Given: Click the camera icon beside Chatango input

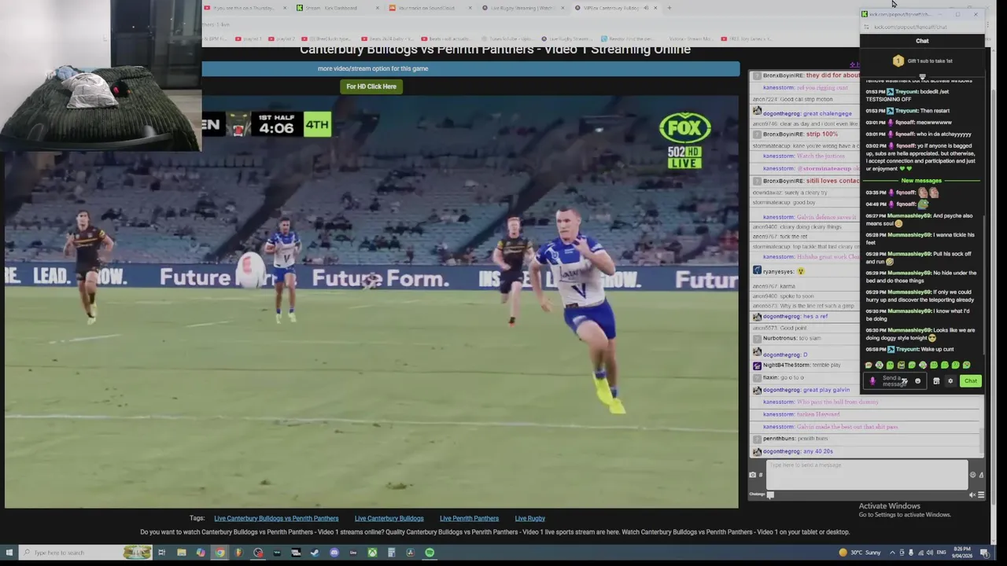Looking at the screenshot, I should 752,475.
